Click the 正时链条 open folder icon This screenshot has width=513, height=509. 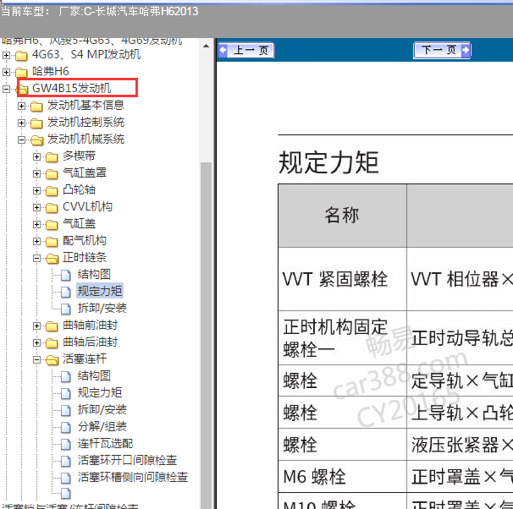pyautogui.click(x=52, y=259)
